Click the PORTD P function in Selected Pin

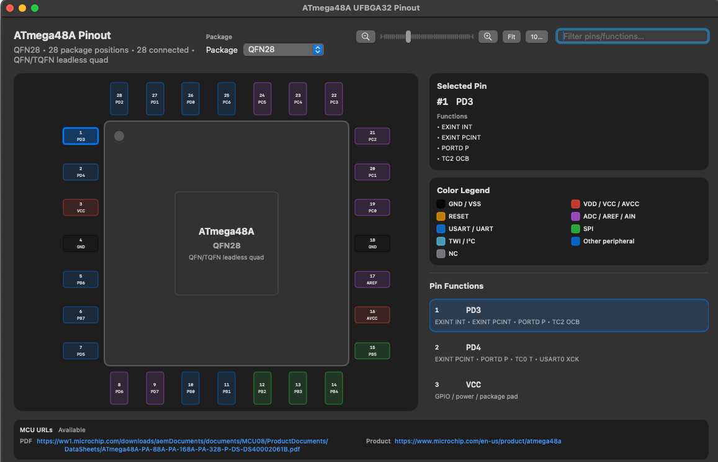[455, 148]
